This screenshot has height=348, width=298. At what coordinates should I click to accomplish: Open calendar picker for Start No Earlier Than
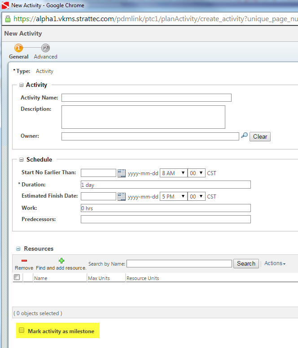coord(122,173)
